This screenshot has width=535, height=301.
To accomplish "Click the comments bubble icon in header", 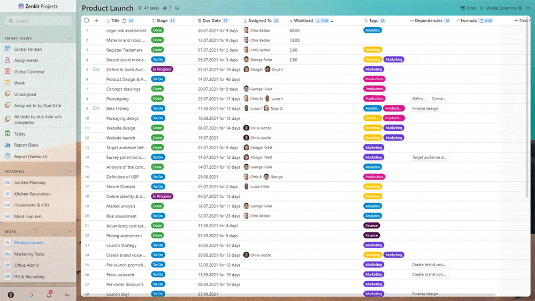I will [x=177, y=9].
